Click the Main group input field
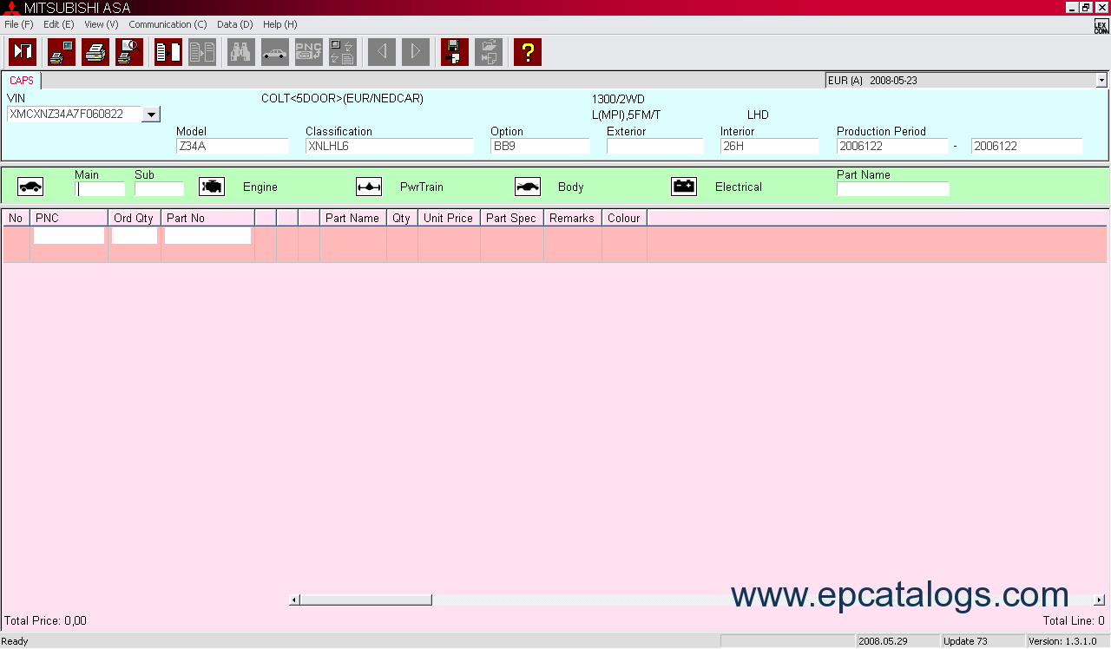This screenshot has height=649, width=1111. click(x=100, y=189)
